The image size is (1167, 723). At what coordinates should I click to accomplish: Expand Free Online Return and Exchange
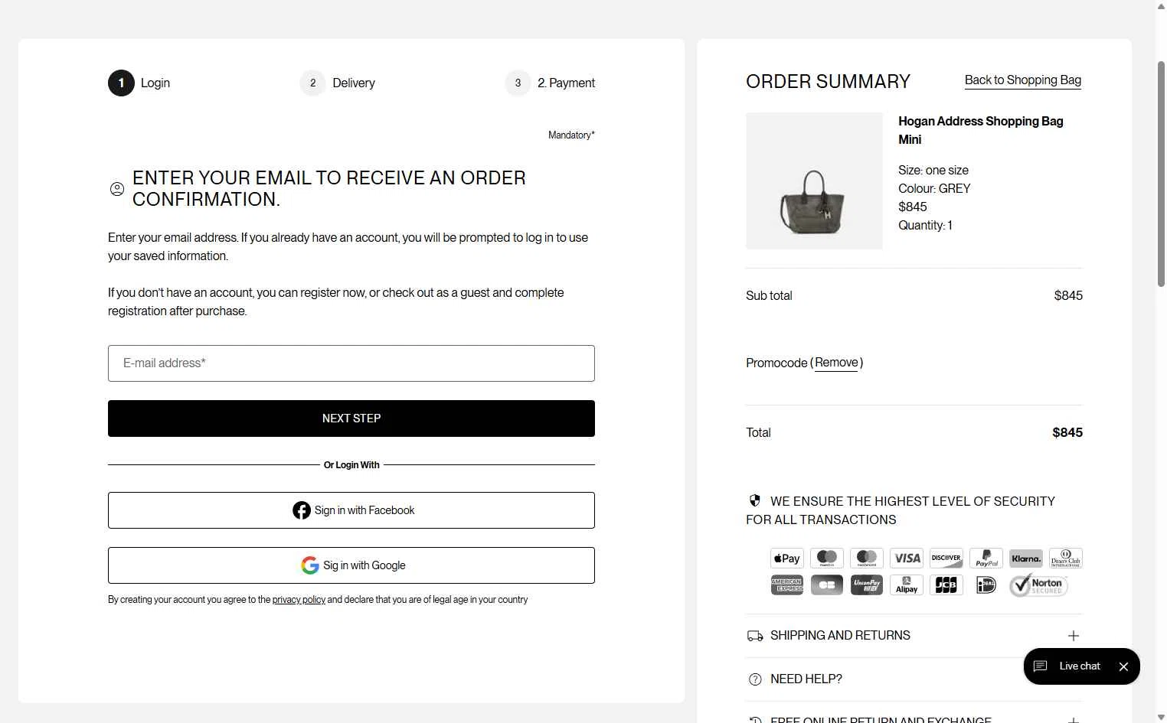point(914,718)
